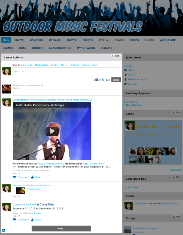Open the GAMES tab

tap(119, 40)
